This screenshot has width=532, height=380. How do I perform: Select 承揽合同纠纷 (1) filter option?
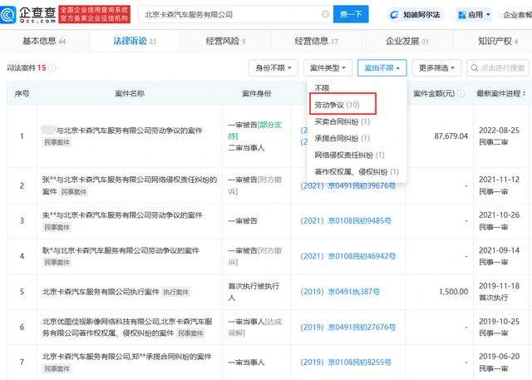(342, 138)
